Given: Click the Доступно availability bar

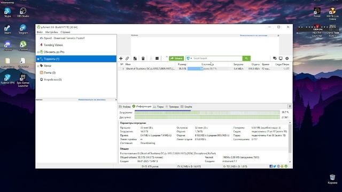Looking at the screenshot, I should pos(207,117).
